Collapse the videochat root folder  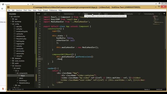tap(10, 17)
